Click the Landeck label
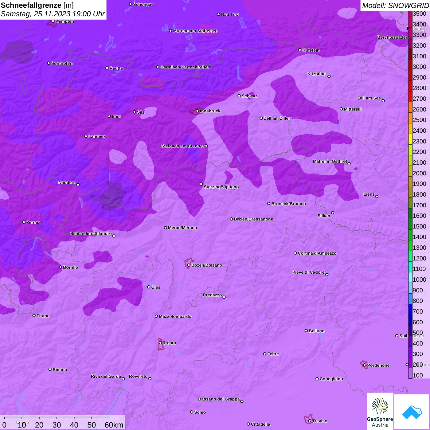Image resolution: width=430 pixels, height=430 pixels. 97,136
